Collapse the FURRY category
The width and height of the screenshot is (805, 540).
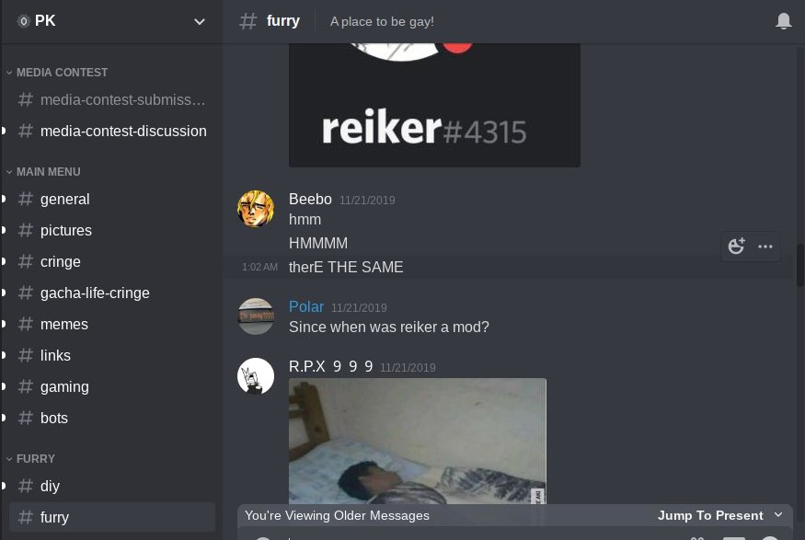tap(30, 458)
